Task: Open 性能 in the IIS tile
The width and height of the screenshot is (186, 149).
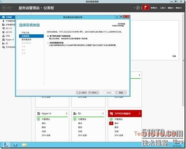Action: 80,131
